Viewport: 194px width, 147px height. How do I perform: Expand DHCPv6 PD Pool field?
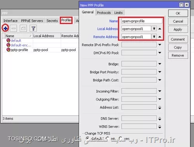click(x=160, y=53)
